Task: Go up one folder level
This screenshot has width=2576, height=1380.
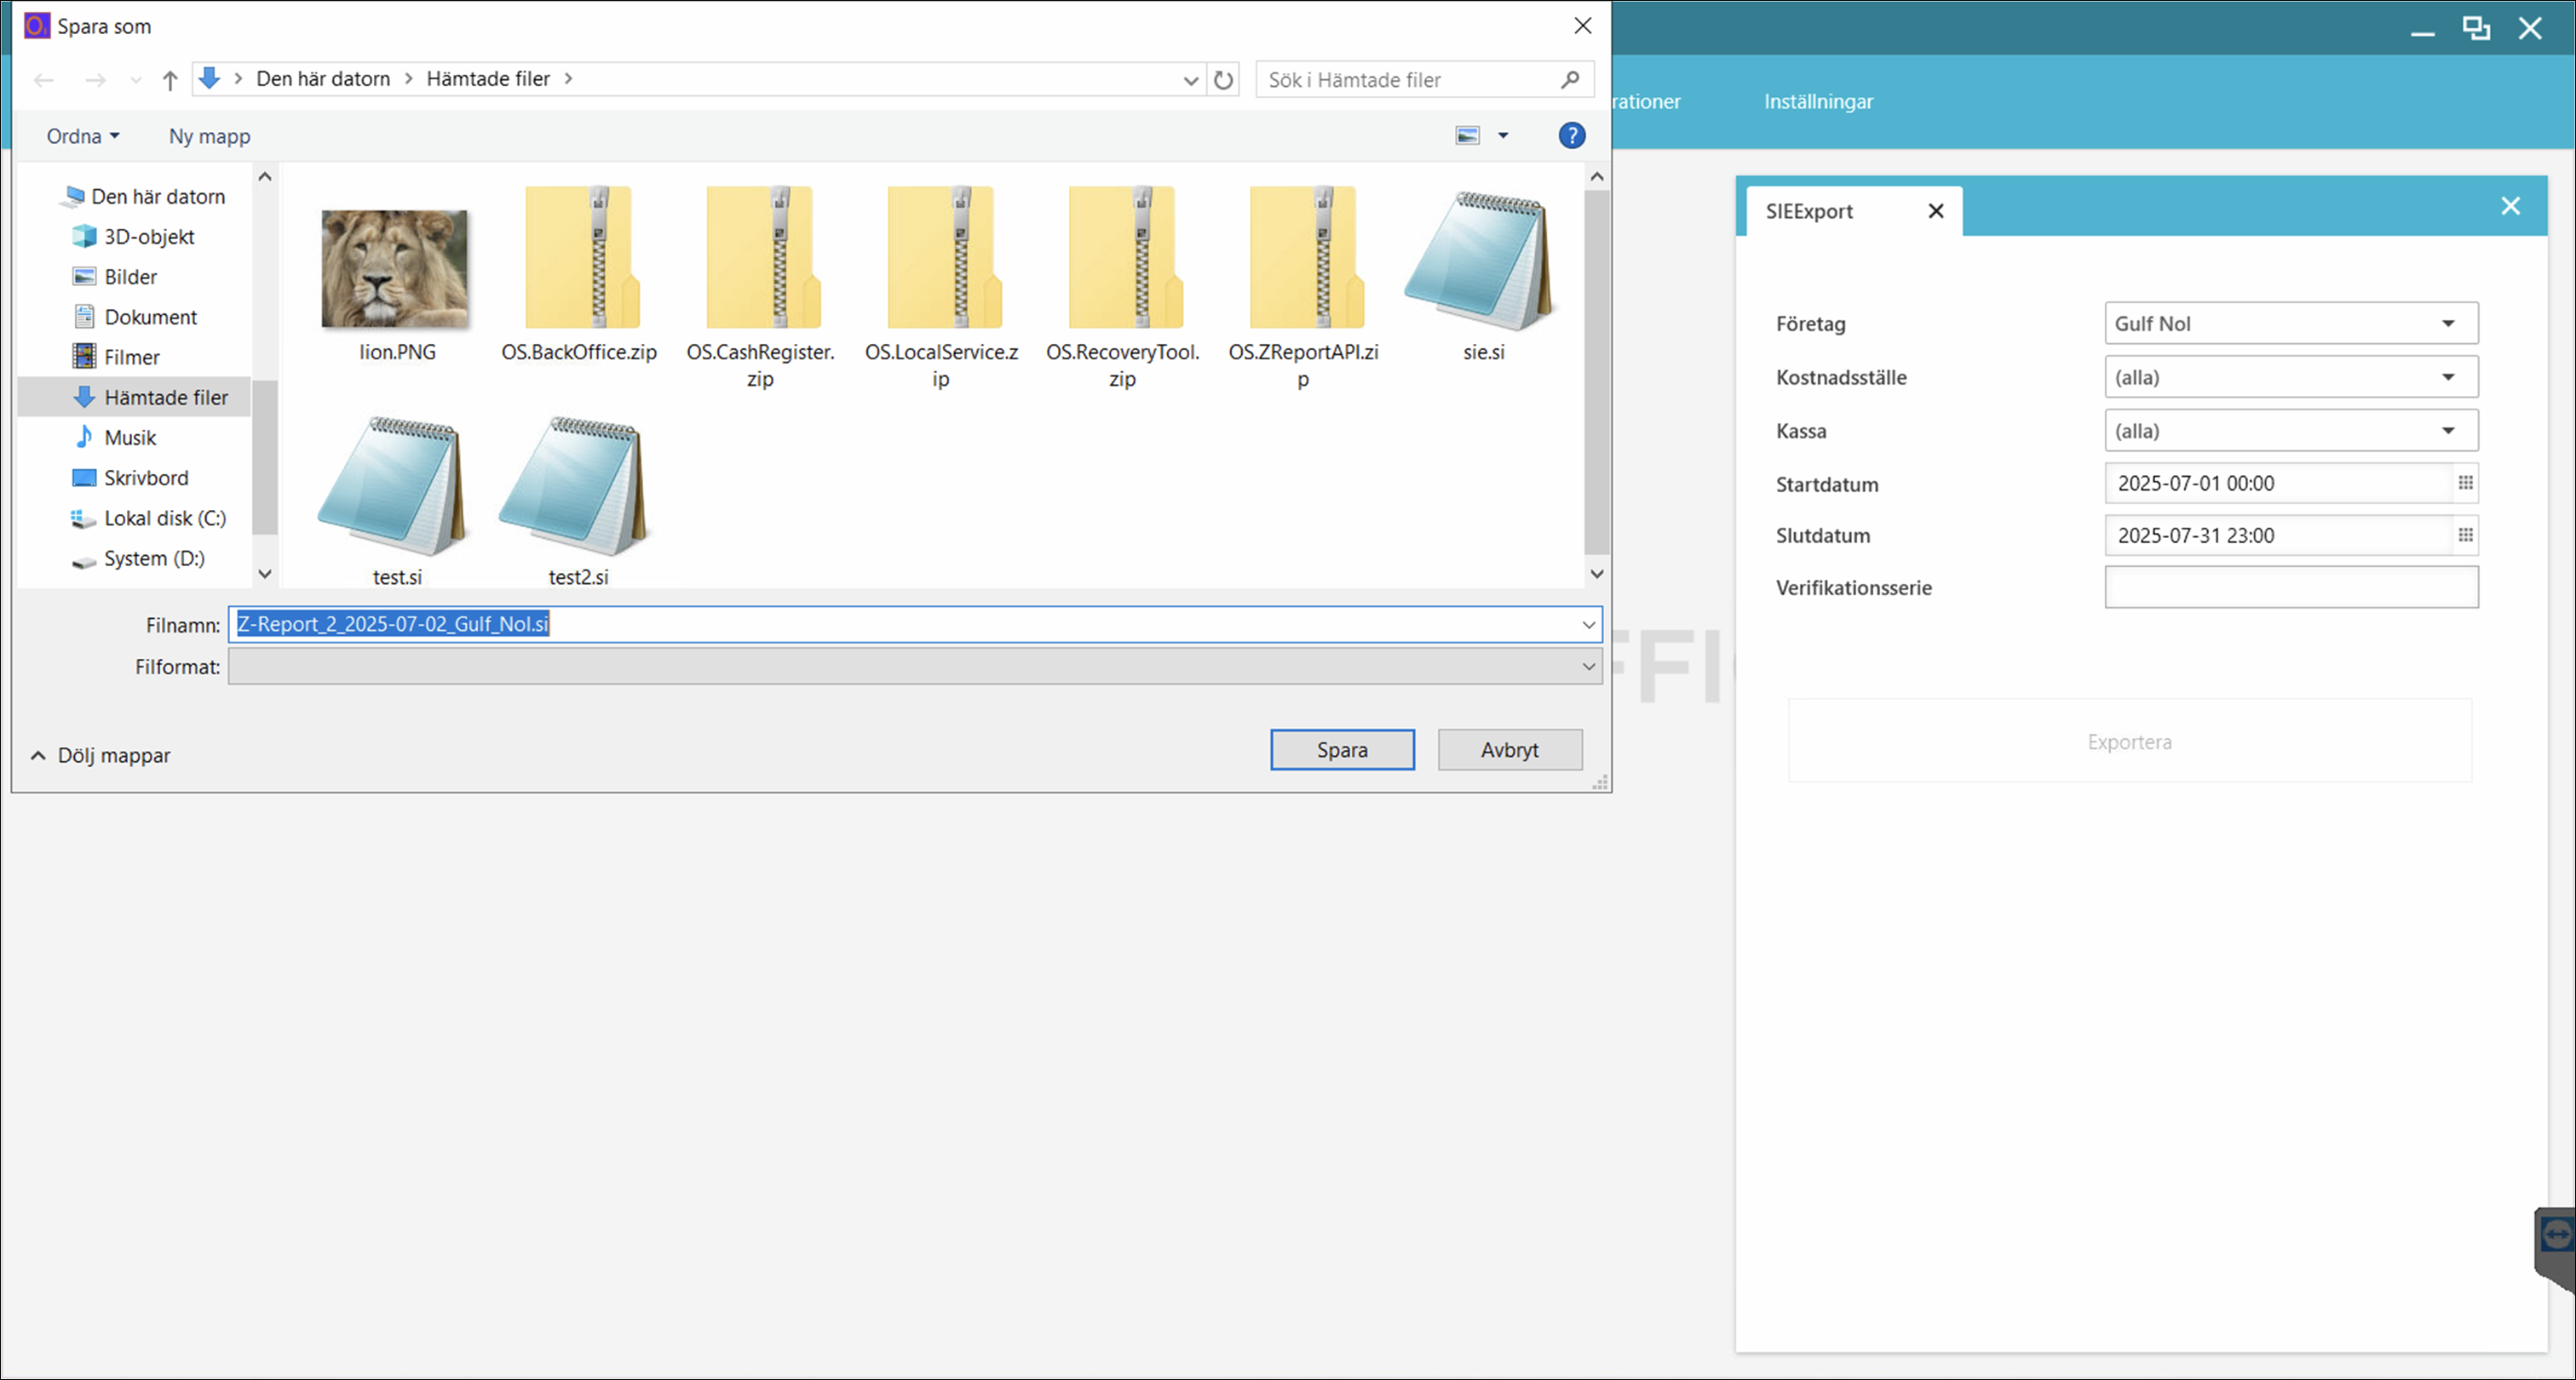Action: [170, 80]
